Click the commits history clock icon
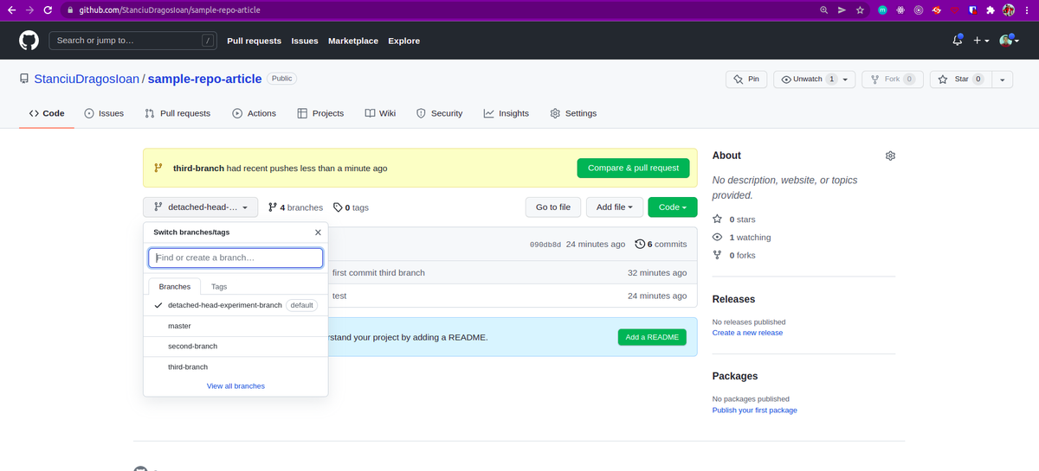This screenshot has width=1039, height=471. 640,245
